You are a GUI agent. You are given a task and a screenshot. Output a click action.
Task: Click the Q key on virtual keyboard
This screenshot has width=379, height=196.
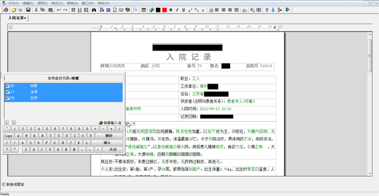point(18,136)
